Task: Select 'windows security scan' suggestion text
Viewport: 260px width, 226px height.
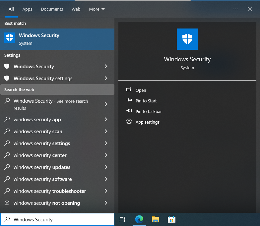Action: tap(38, 131)
